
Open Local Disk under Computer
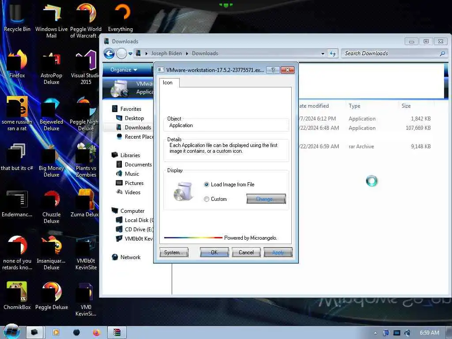pyautogui.click(x=135, y=220)
